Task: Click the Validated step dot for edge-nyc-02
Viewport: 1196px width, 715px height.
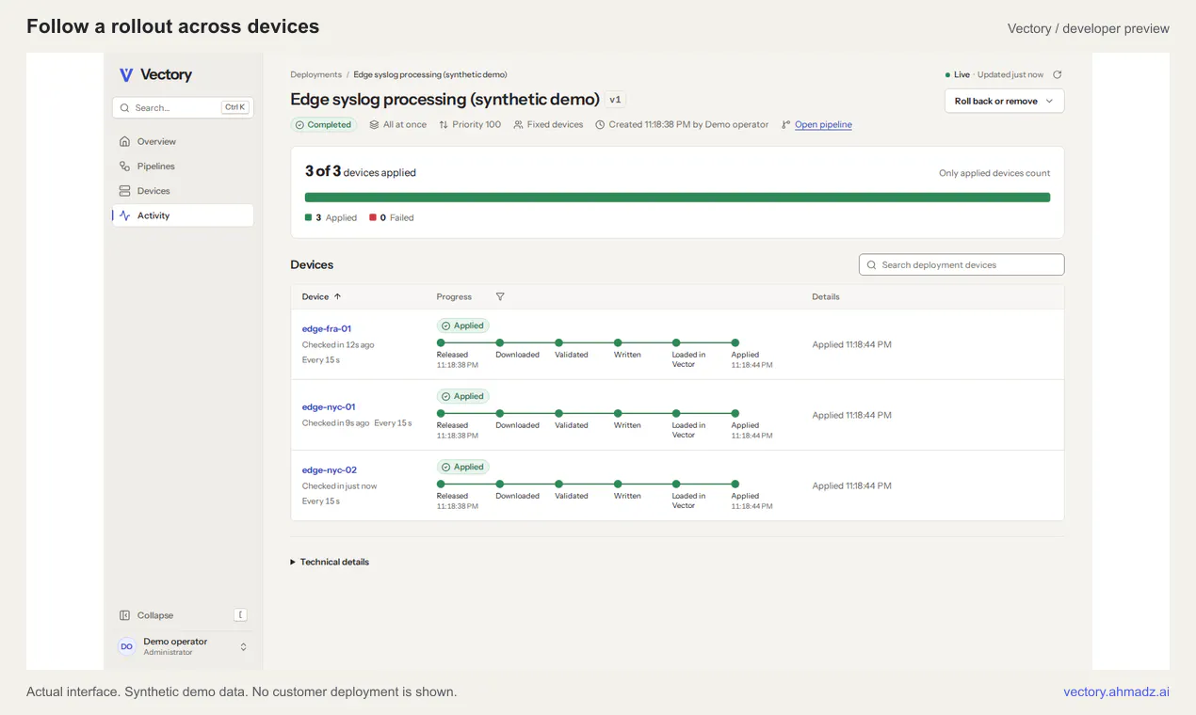Action: tap(558, 484)
